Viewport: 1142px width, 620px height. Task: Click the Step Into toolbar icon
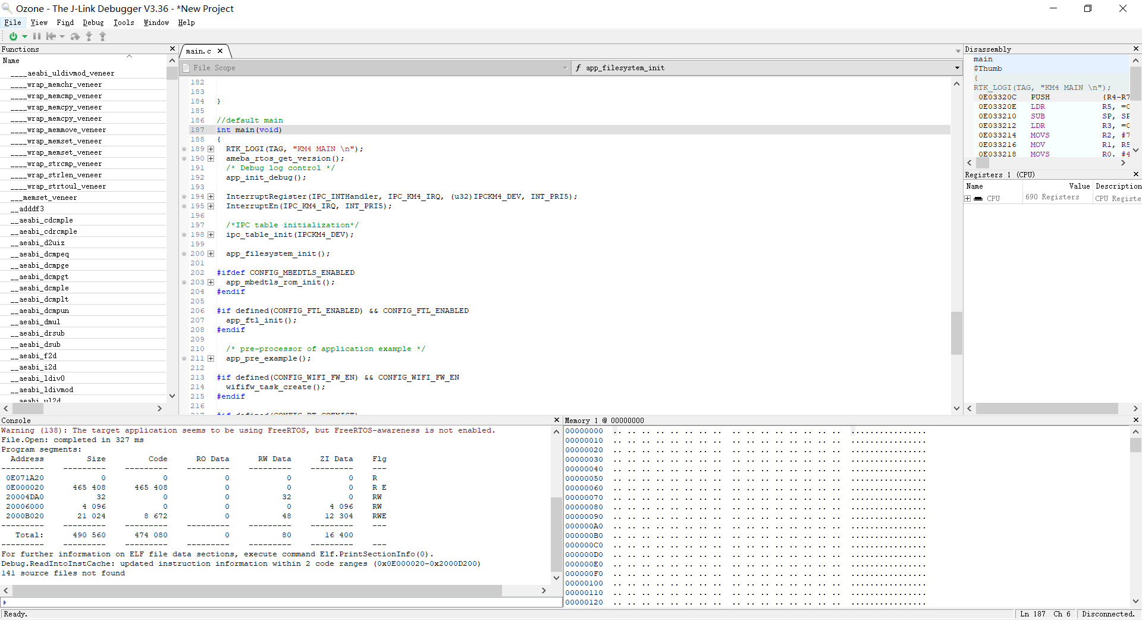click(89, 36)
